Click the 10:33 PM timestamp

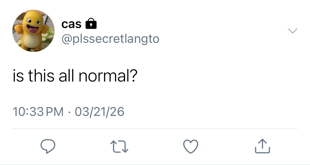point(38,112)
